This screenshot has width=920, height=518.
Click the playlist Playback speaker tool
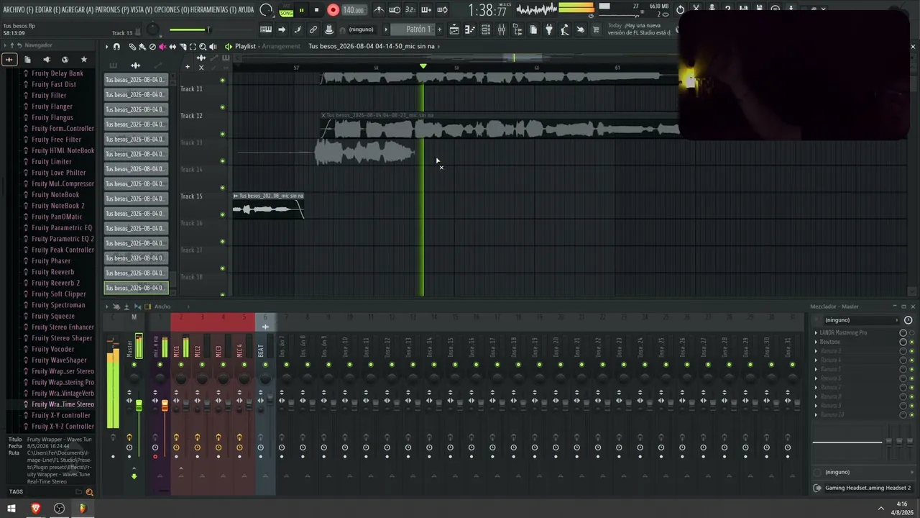click(x=213, y=46)
